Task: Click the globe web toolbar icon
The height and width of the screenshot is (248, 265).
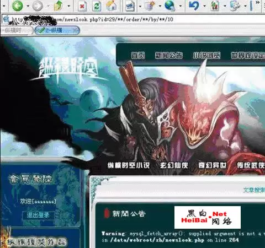Action: [169, 6]
